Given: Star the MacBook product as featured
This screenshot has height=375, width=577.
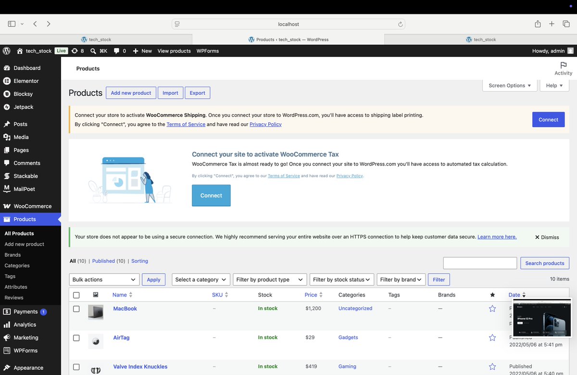Looking at the screenshot, I should 492,309.
